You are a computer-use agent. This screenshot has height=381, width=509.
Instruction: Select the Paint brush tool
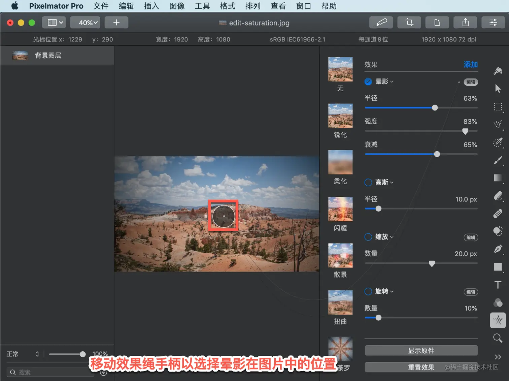point(498,160)
